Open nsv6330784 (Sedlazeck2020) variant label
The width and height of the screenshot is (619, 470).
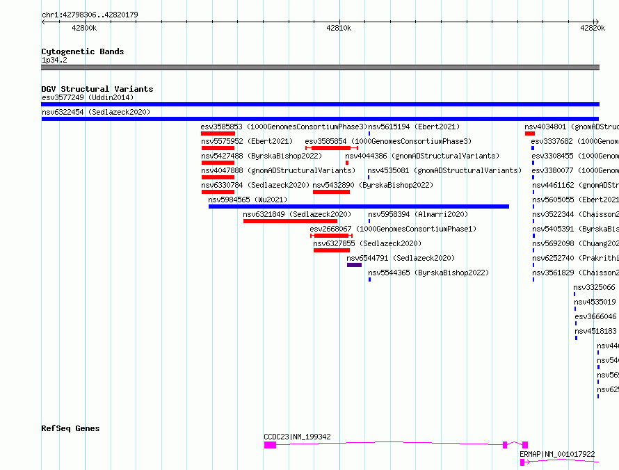pyautogui.click(x=255, y=185)
